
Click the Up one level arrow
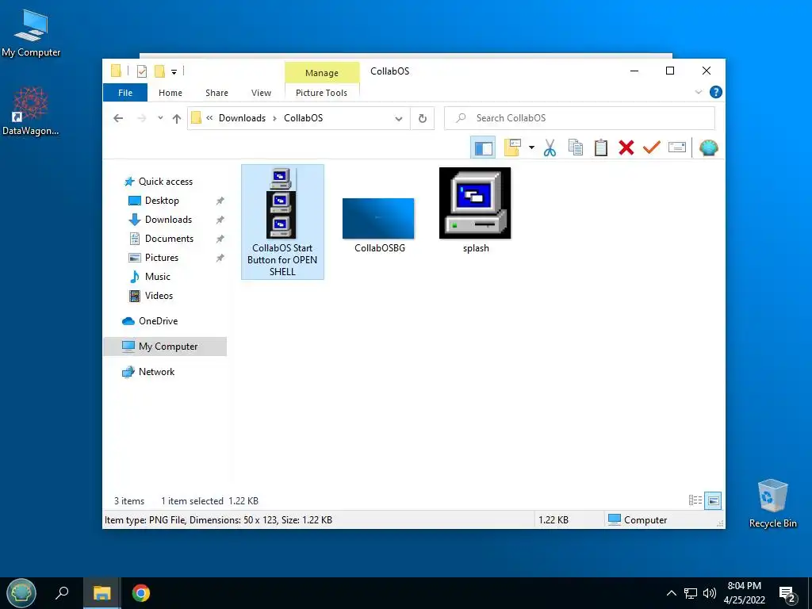[x=177, y=119]
